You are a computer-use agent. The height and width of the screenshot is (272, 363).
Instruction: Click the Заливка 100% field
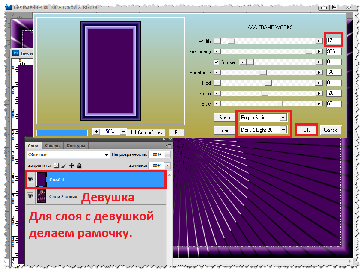[x=156, y=166]
